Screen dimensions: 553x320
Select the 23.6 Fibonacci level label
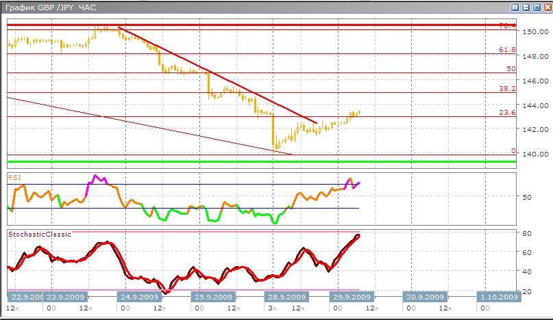(506, 114)
